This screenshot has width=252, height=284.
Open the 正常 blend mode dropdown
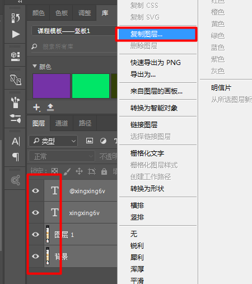[x=62, y=156]
